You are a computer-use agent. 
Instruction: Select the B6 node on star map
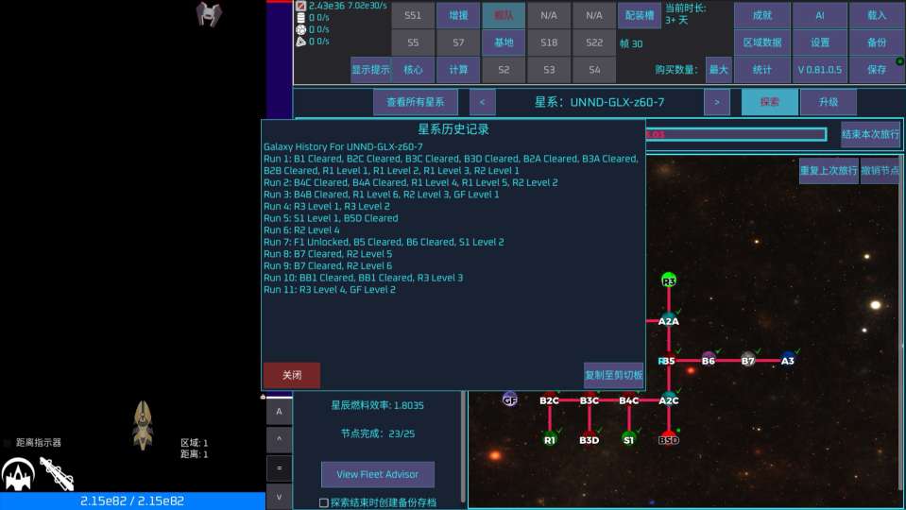(x=709, y=361)
